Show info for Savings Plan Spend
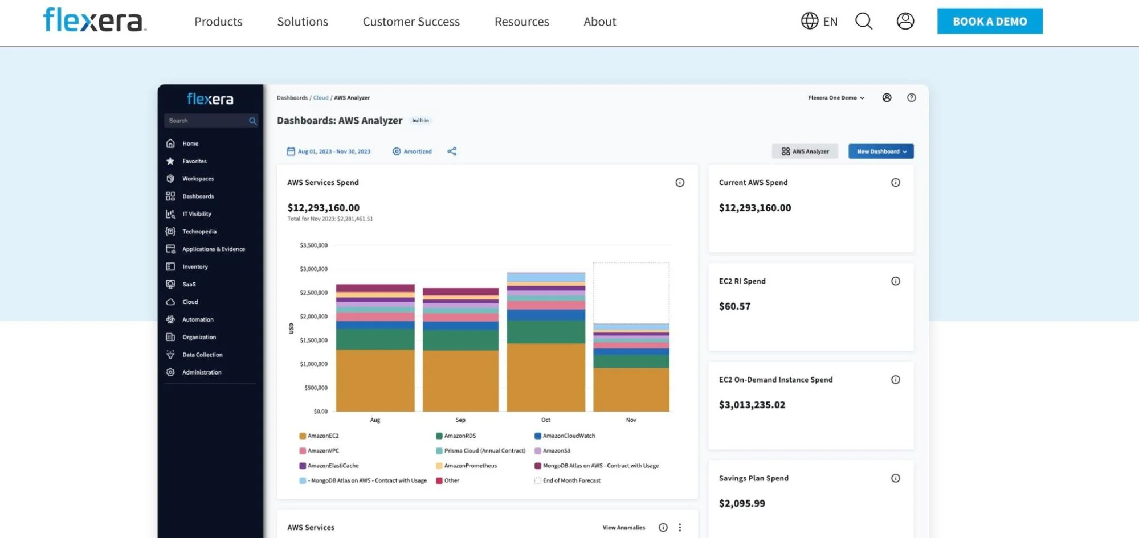The image size is (1139, 538). pyautogui.click(x=896, y=478)
